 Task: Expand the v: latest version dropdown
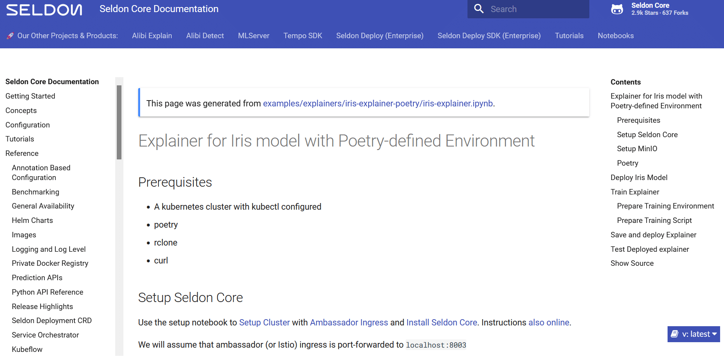694,334
